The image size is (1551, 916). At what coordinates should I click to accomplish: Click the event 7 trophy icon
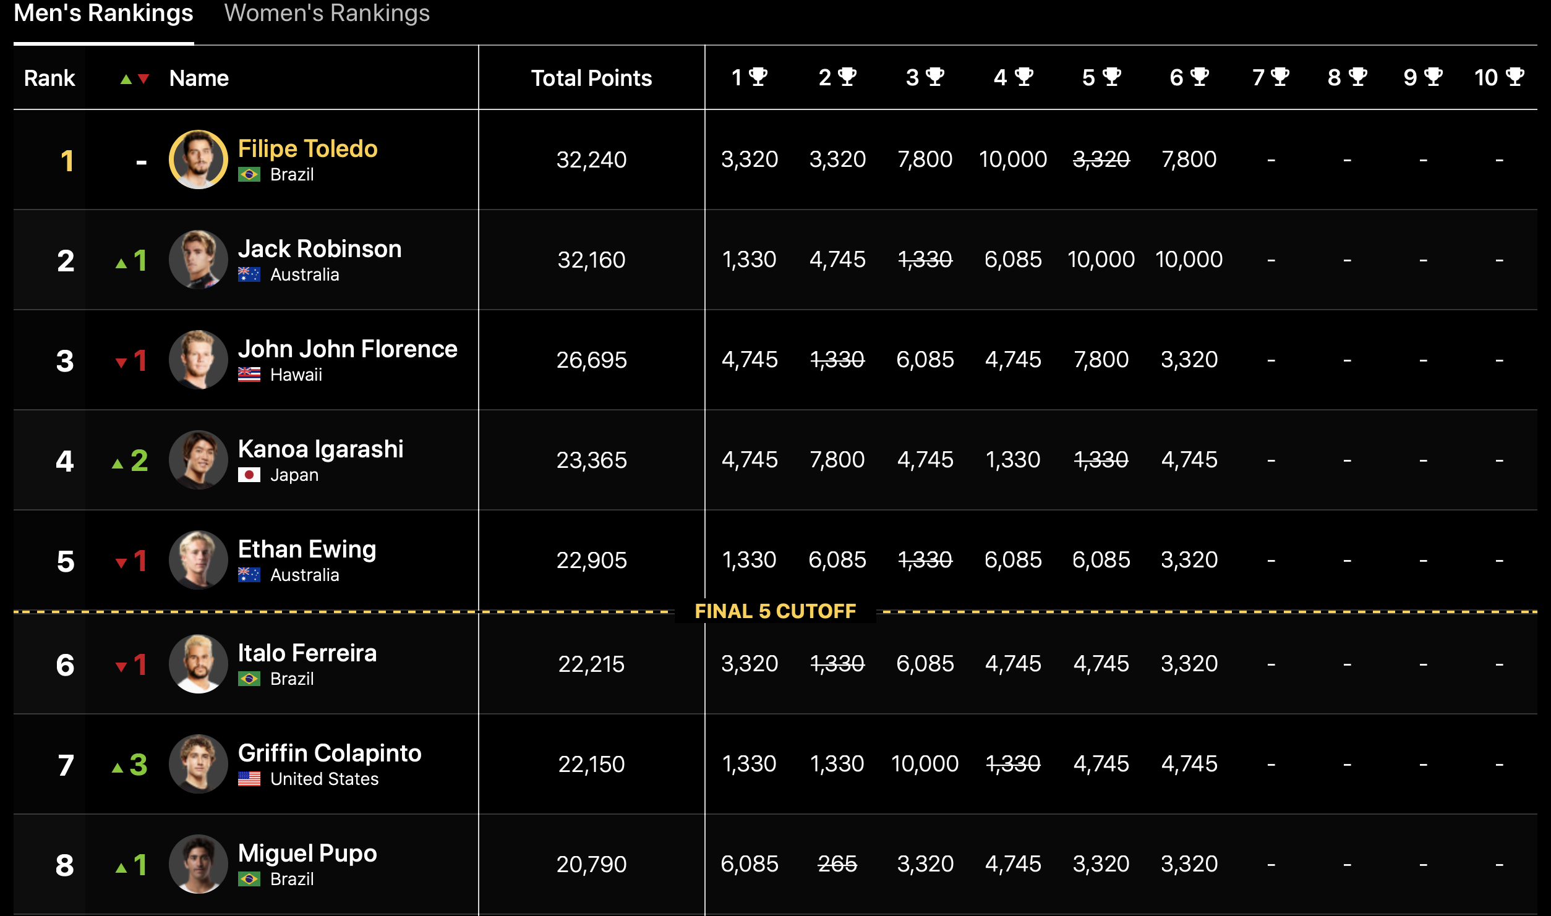pos(1280,77)
